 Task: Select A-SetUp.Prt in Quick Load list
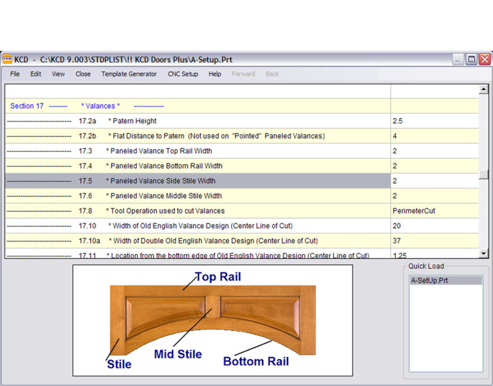pyautogui.click(x=445, y=281)
